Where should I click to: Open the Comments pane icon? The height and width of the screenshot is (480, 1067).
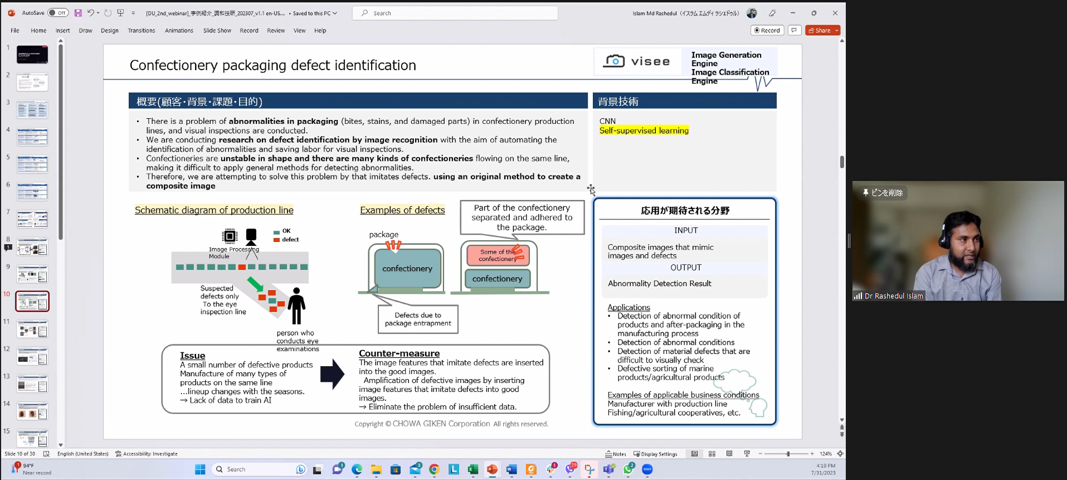click(795, 30)
